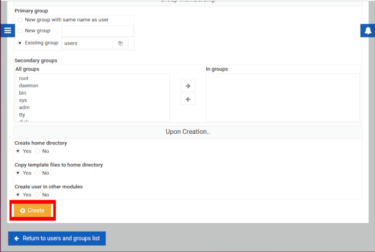Edit the Existing group field containing users
The image size is (375, 252).
point(87,43)
